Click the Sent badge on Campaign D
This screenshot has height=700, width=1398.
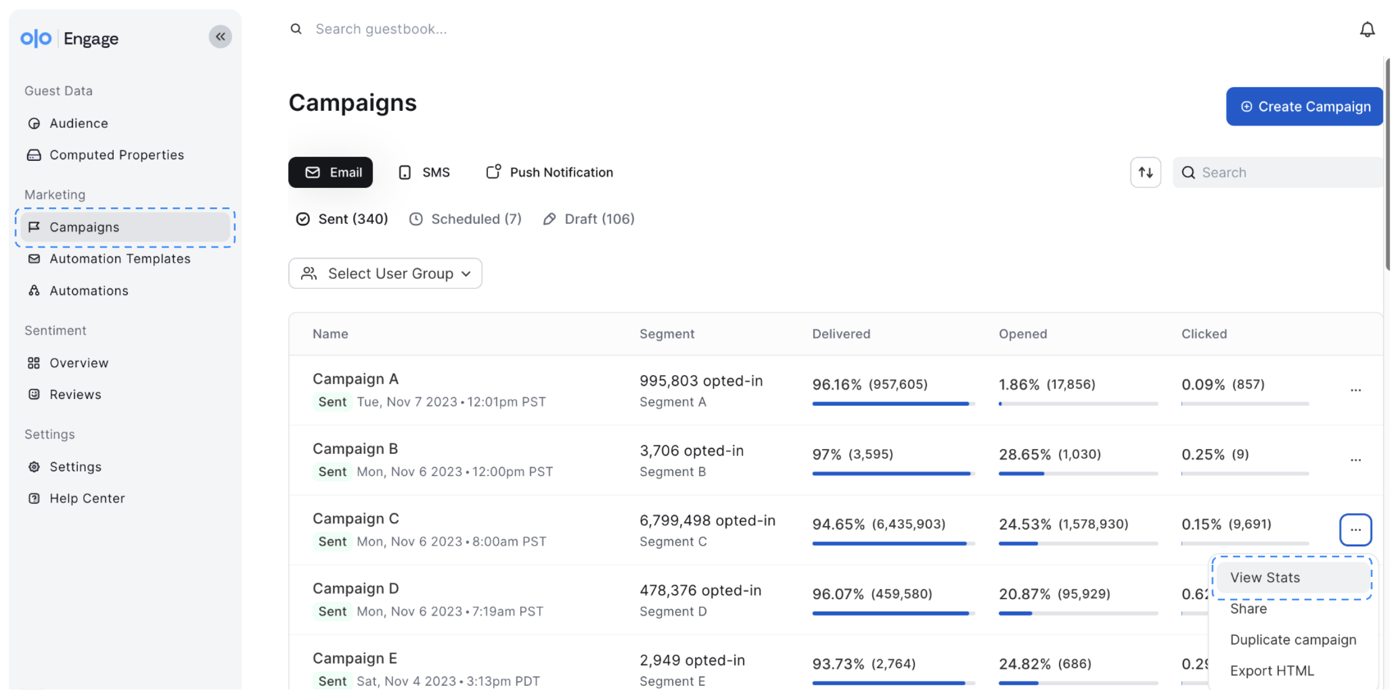(332, 612)
